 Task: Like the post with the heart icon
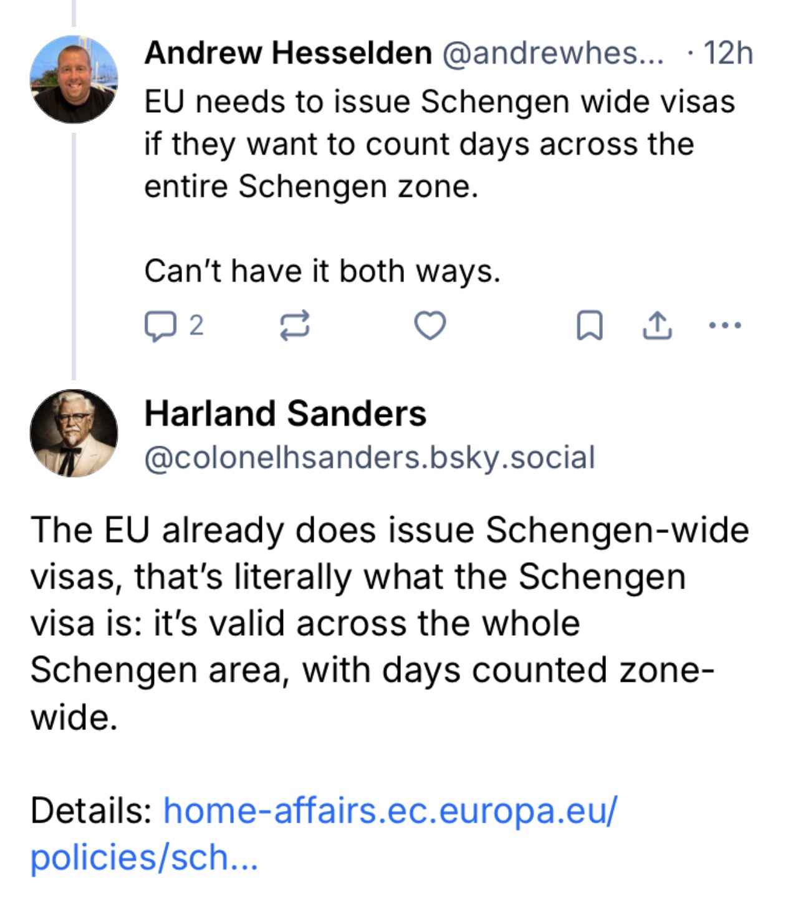(430, 326)
